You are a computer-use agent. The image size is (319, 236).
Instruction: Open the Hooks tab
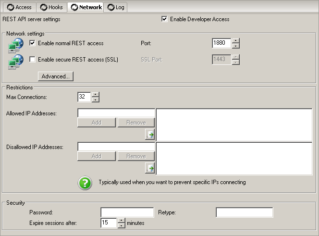click(51, 7)
